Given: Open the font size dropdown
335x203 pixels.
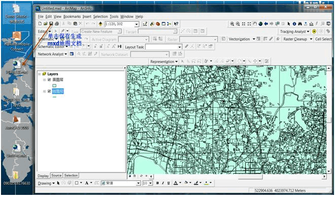Looking at the screenshot, I should (x=151, y=183).
